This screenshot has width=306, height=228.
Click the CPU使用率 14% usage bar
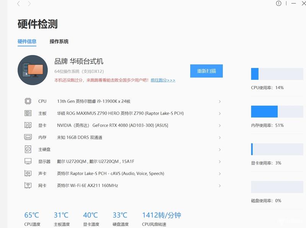tap(277, 74)
